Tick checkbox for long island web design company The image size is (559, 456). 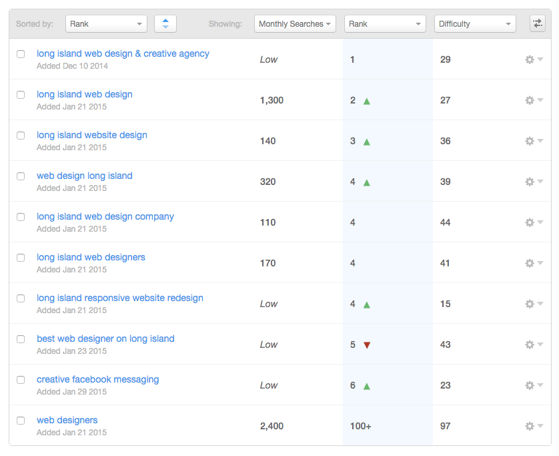coord(21,217)
